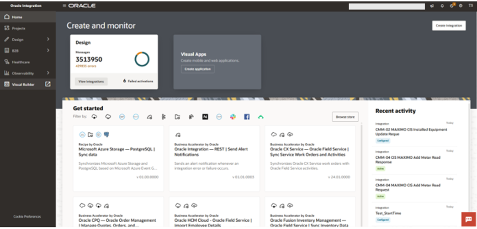
Task: Open the B2B sidebar section
Action: [x=28, y=51]
